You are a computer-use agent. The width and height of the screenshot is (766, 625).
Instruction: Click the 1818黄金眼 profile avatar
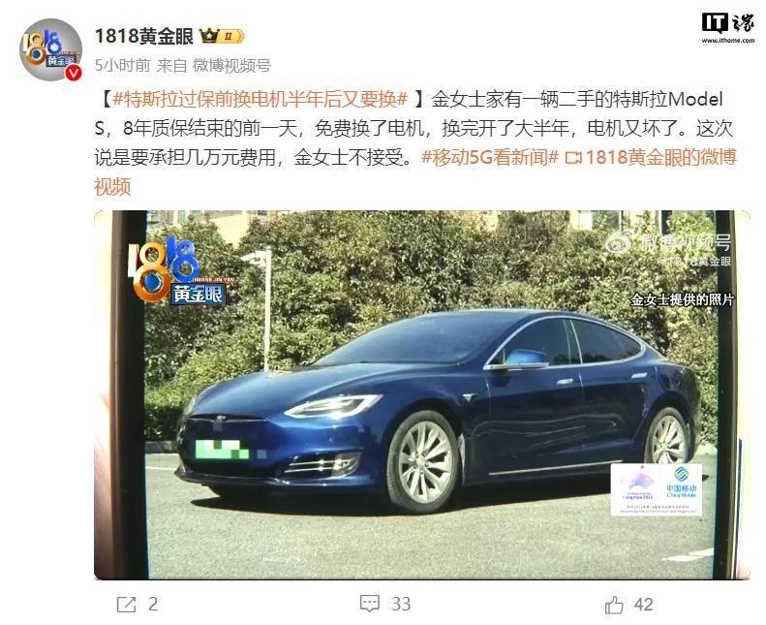(50, 49)
